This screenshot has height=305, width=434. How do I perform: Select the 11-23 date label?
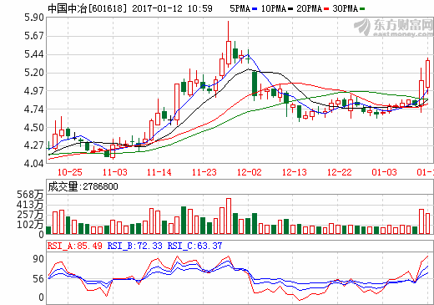point(204,172)
